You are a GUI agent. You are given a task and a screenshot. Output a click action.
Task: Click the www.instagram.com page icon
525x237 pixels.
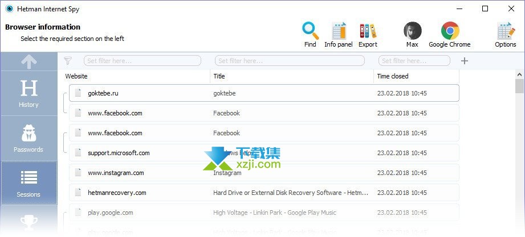78,172
